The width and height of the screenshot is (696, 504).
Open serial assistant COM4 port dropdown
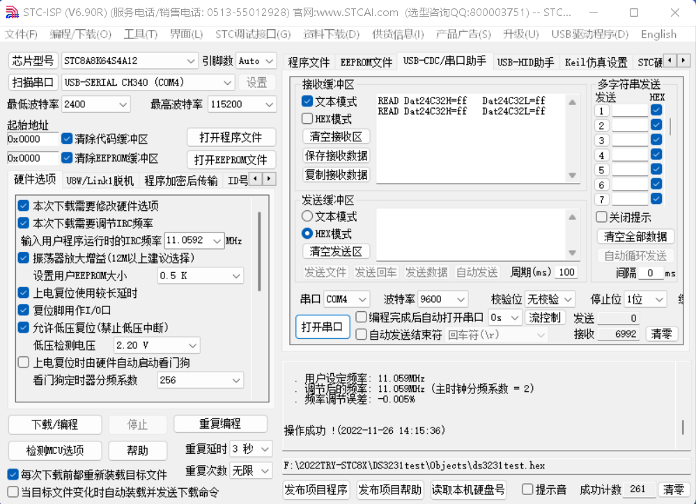coord(346,299)
